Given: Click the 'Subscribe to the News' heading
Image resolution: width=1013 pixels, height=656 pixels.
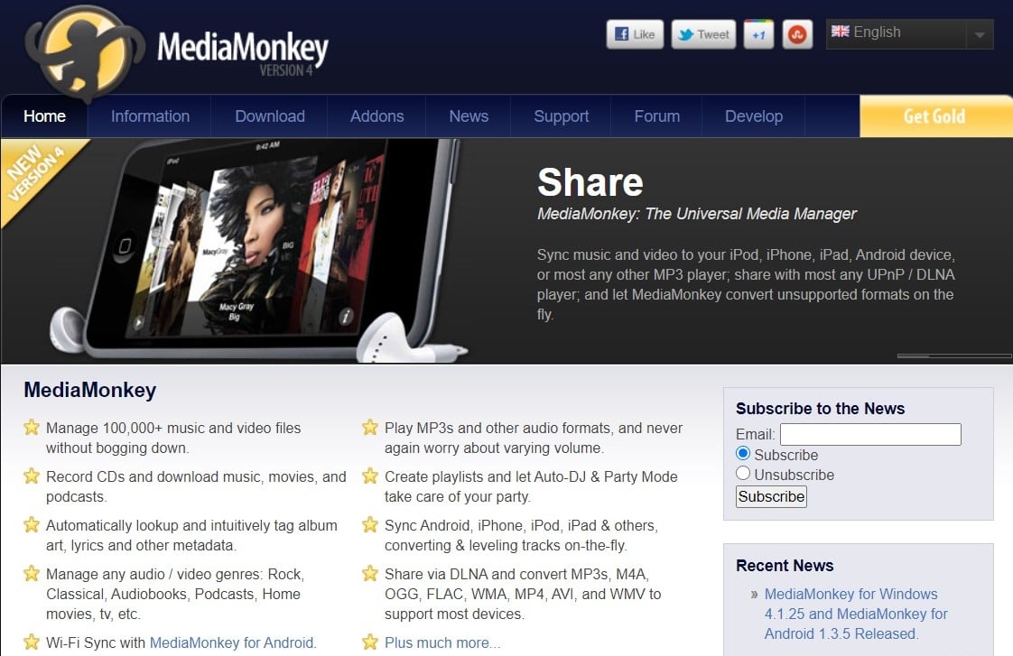Looking at the screenshot, I should tap(820, 408).
